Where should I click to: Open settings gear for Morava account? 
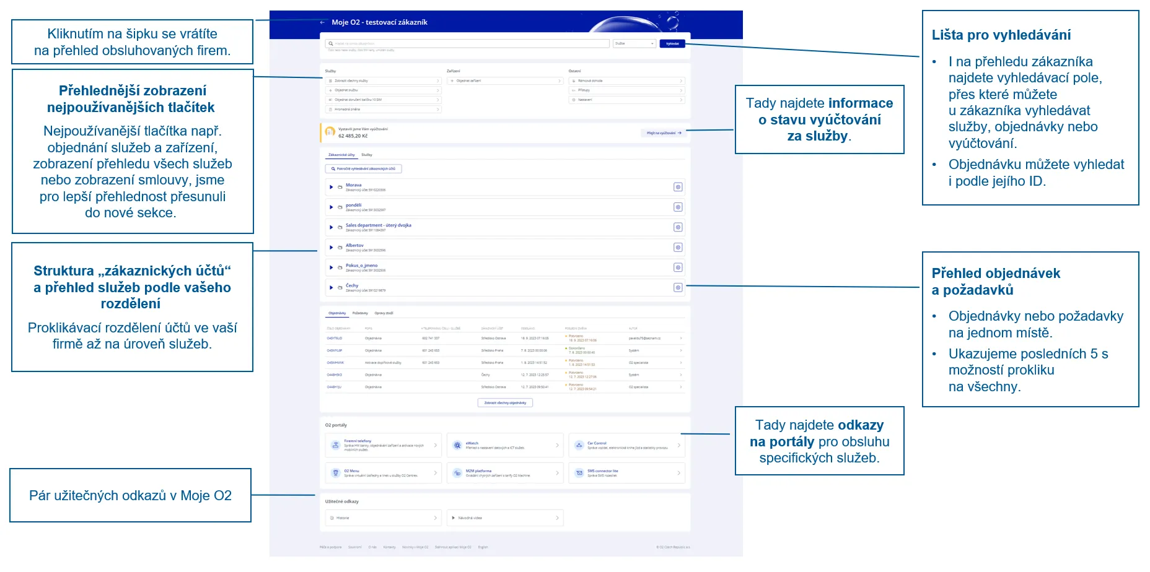pyautogui.click(x=678, y=187)
